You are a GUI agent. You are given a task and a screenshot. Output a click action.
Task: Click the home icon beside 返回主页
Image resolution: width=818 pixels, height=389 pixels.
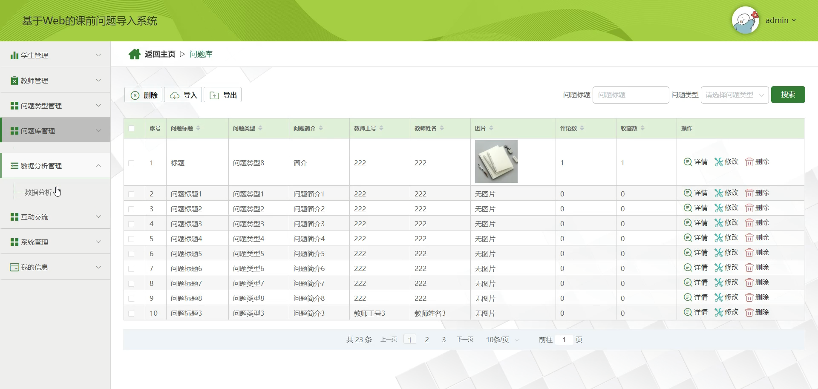point(135,54)
